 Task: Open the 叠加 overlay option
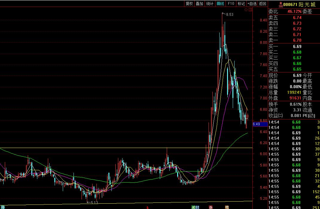tap(199, 4)
